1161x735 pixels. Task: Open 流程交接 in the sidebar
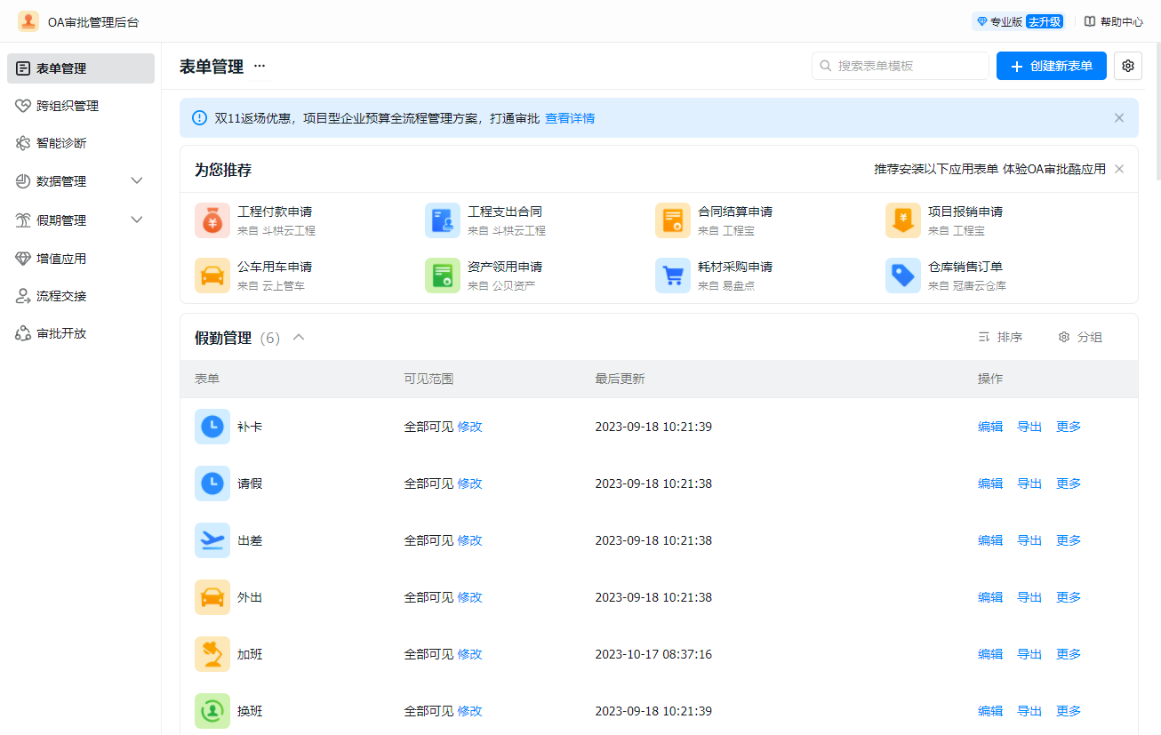click(81, 296)
